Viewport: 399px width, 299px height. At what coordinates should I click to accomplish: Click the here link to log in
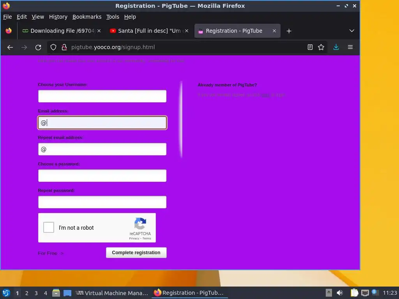pos(265,95)
